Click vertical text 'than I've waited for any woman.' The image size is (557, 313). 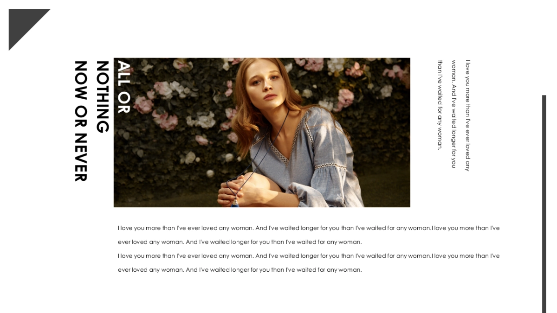440,105
